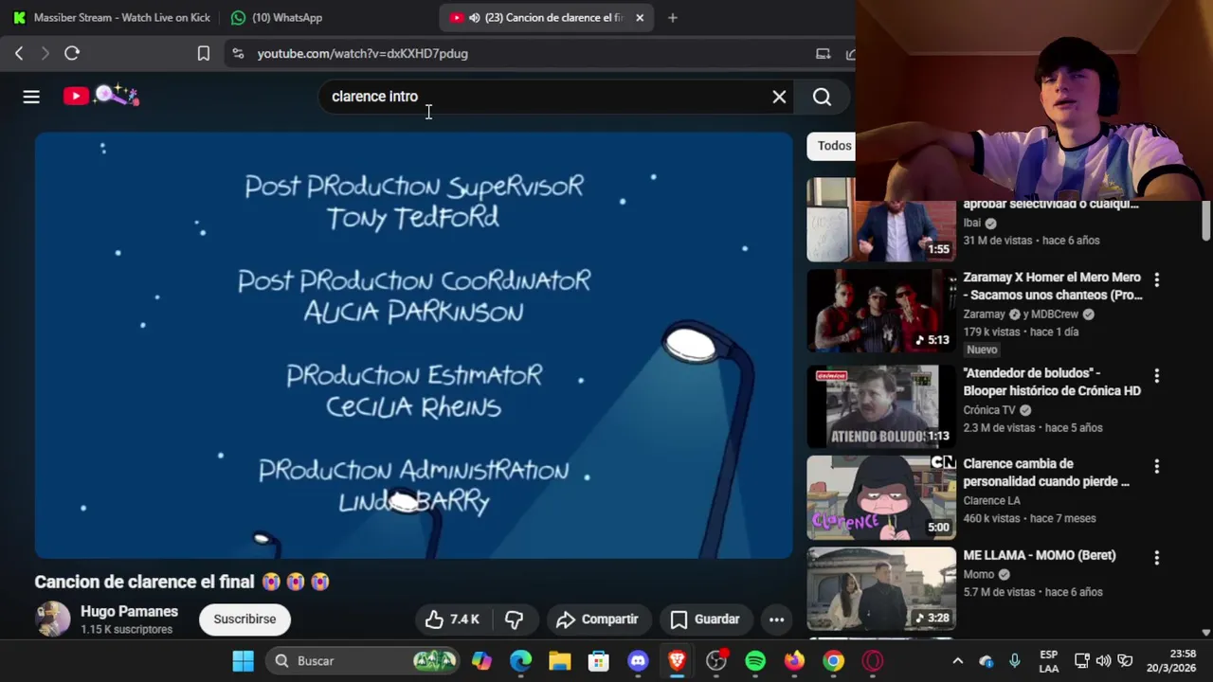Open more actions ellipsis under the video

(776, 619)
